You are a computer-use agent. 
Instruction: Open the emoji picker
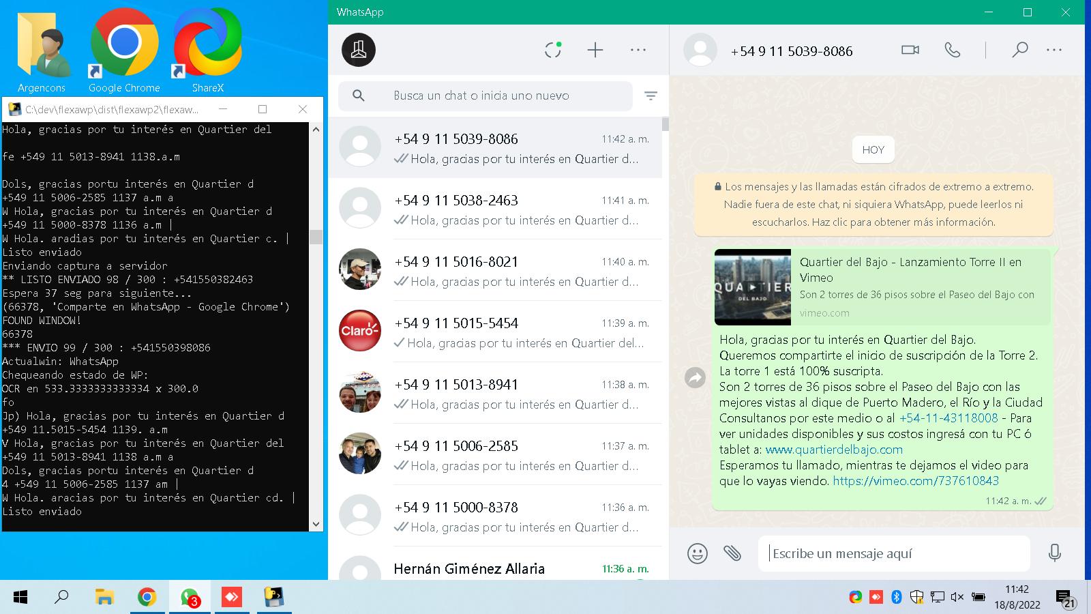pyautogui.click(x=697, y=553)
